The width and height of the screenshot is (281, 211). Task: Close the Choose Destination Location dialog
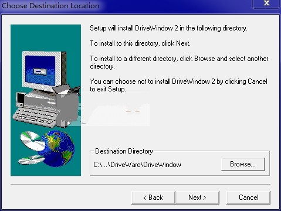point(266,4)
